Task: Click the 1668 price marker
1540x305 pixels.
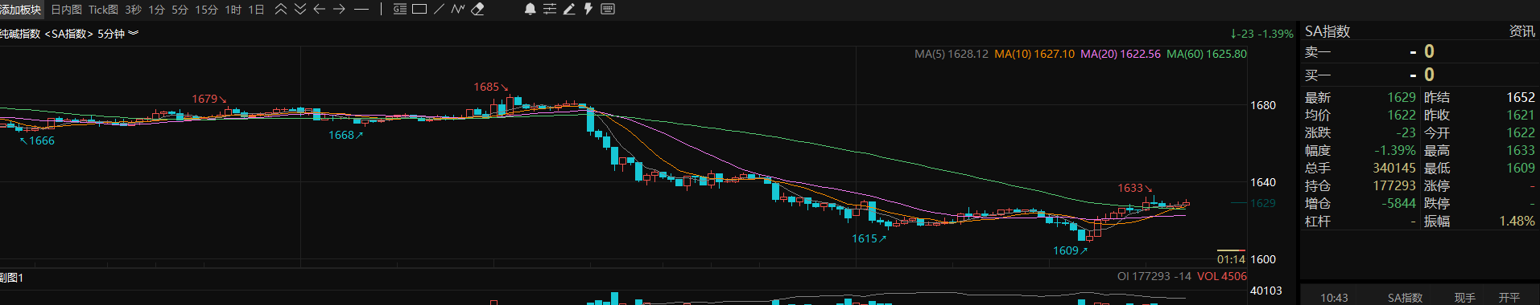Action: pos(345,135)
